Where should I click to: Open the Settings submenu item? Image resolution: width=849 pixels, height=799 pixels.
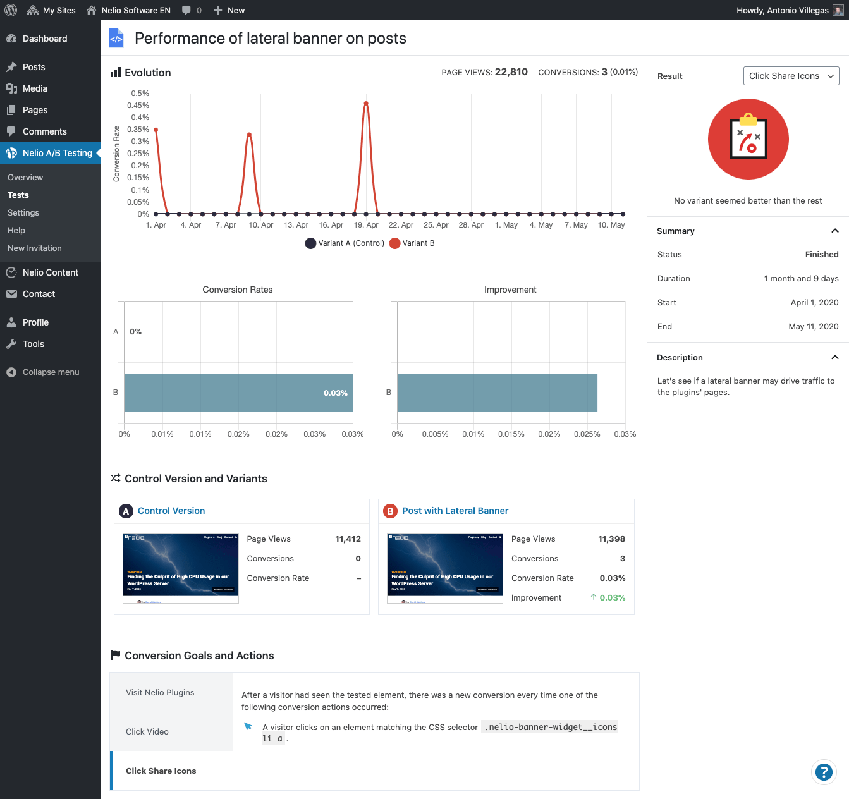coord(23,213)
